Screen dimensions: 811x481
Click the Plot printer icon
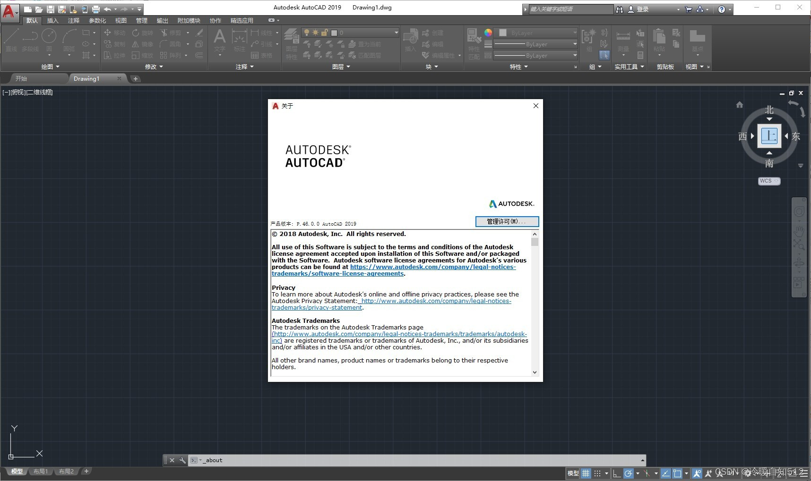click(x=96, y=9)
